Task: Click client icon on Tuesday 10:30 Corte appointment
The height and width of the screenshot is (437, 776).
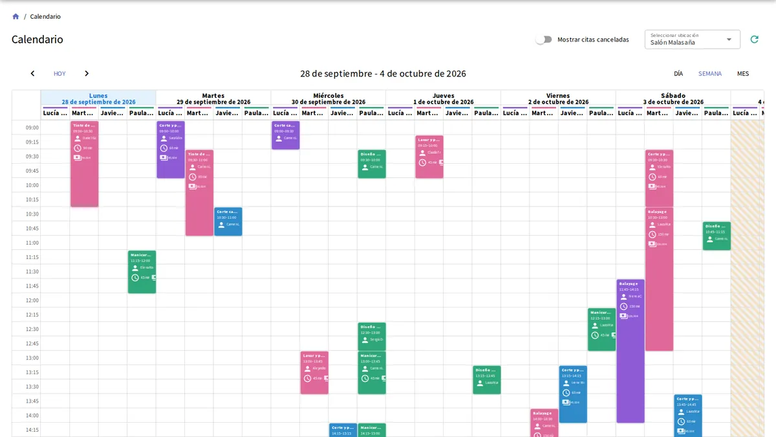Action: pos(221,225)
